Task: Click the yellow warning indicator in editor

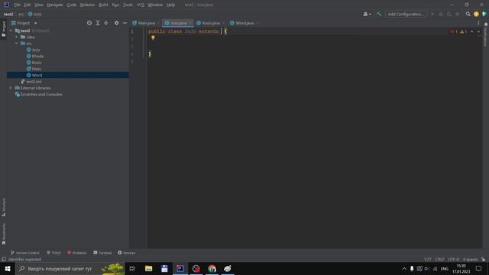Action: coord(464,31)
